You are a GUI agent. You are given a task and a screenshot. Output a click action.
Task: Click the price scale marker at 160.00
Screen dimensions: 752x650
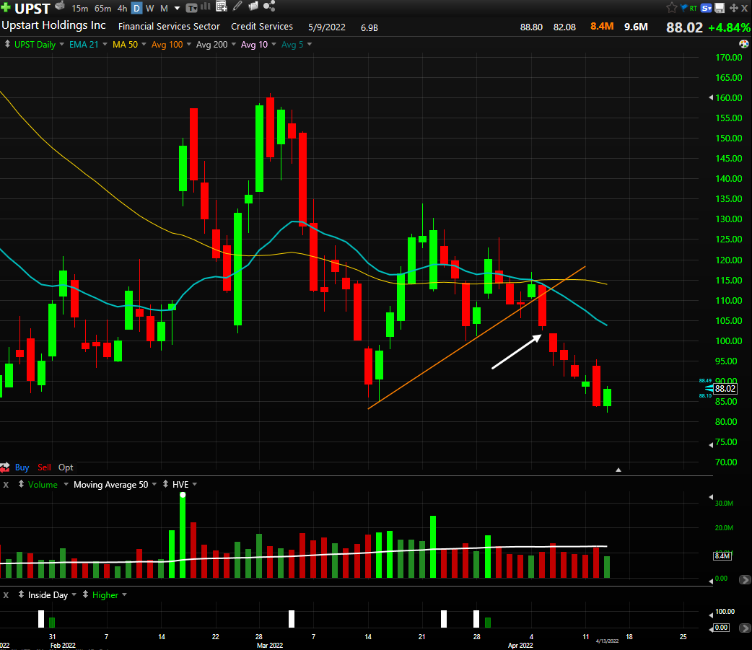pos(711,97)
